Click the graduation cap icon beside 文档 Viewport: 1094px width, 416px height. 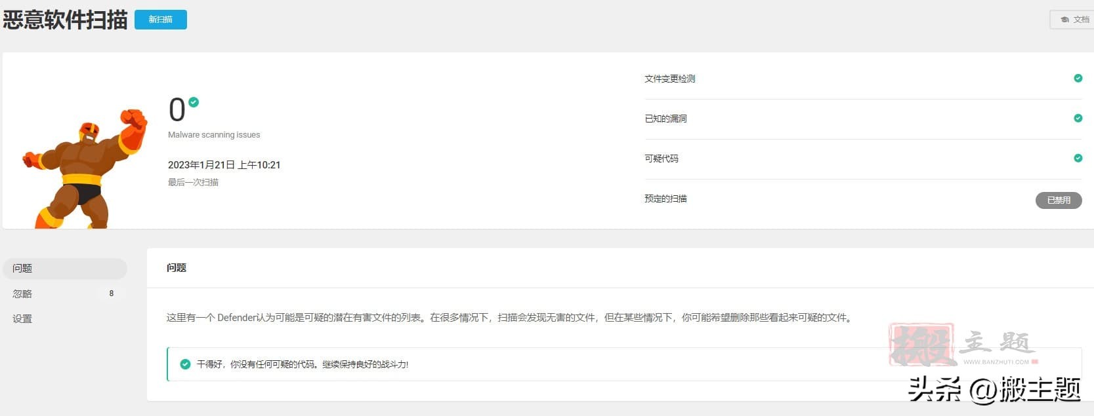[1064, 20]
